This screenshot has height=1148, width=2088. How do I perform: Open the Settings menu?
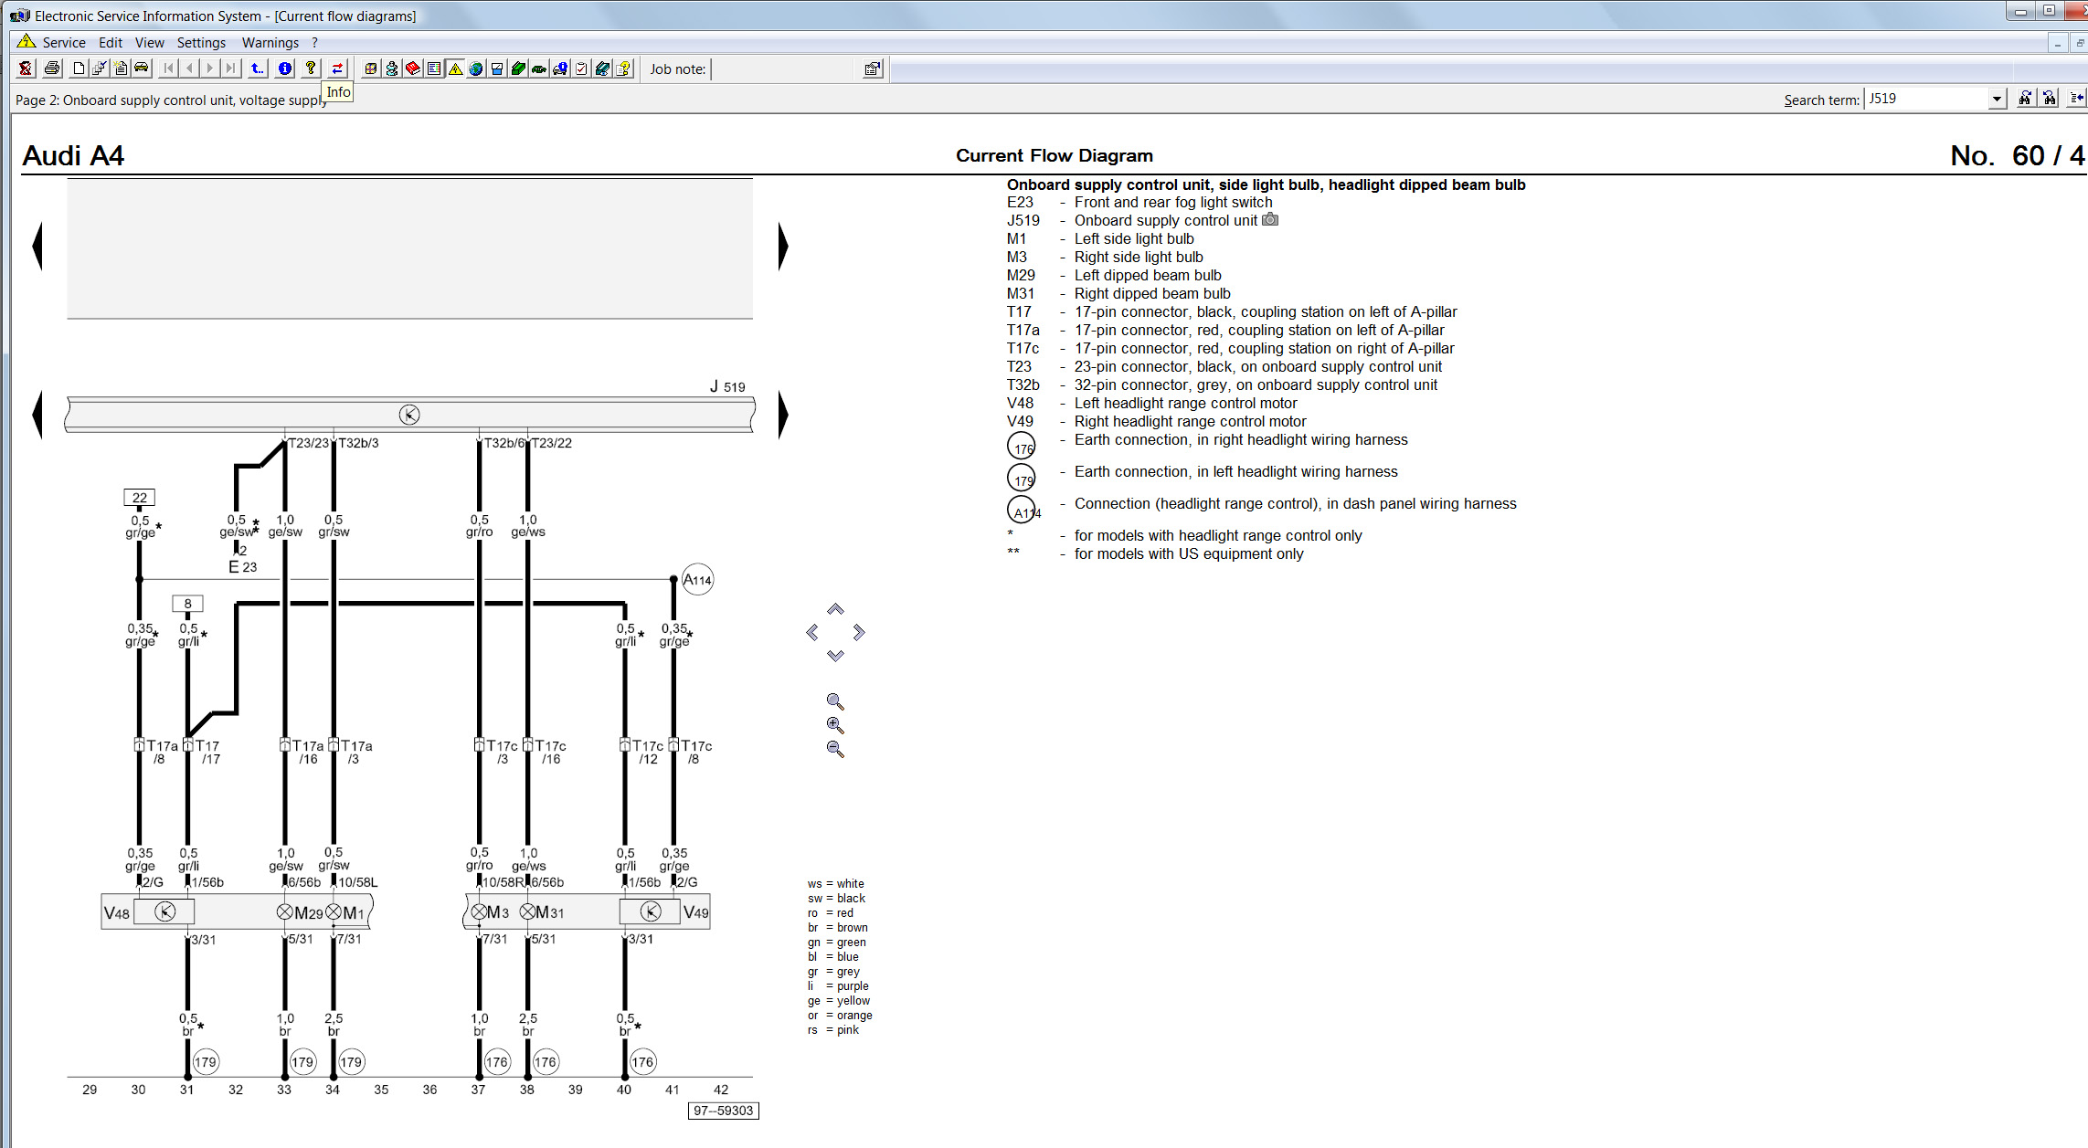201,42
